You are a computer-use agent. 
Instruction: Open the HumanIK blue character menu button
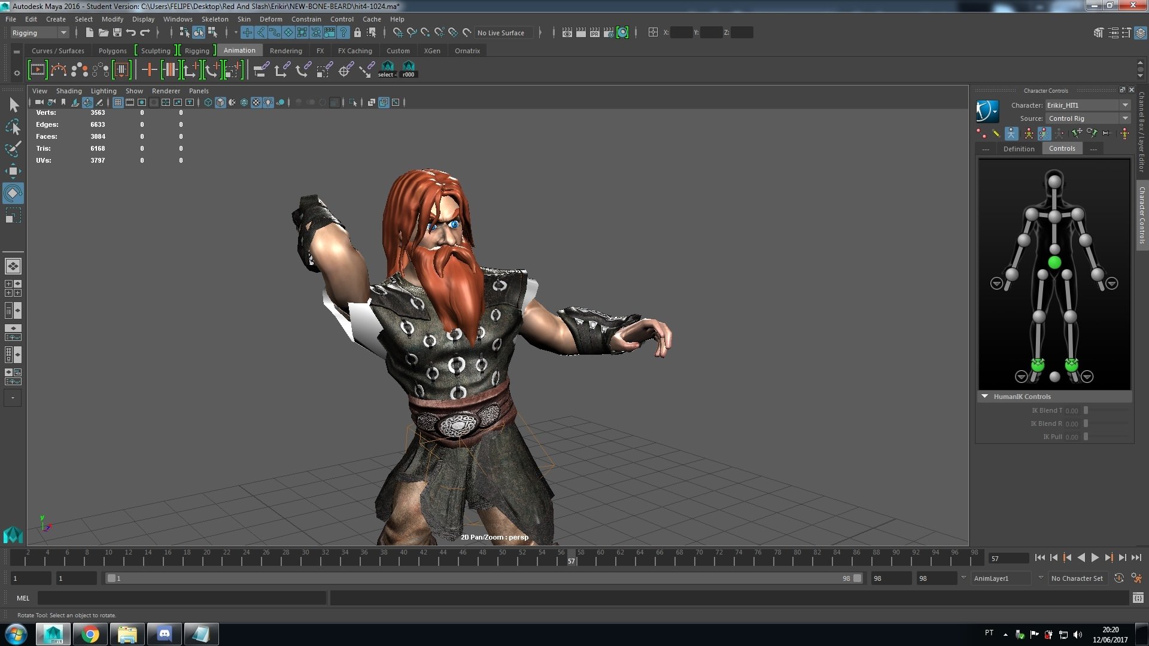tap(987, 111)
